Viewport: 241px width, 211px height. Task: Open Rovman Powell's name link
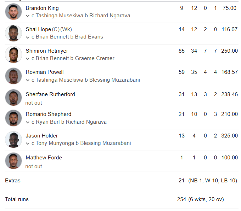click(x=45, y=72)
